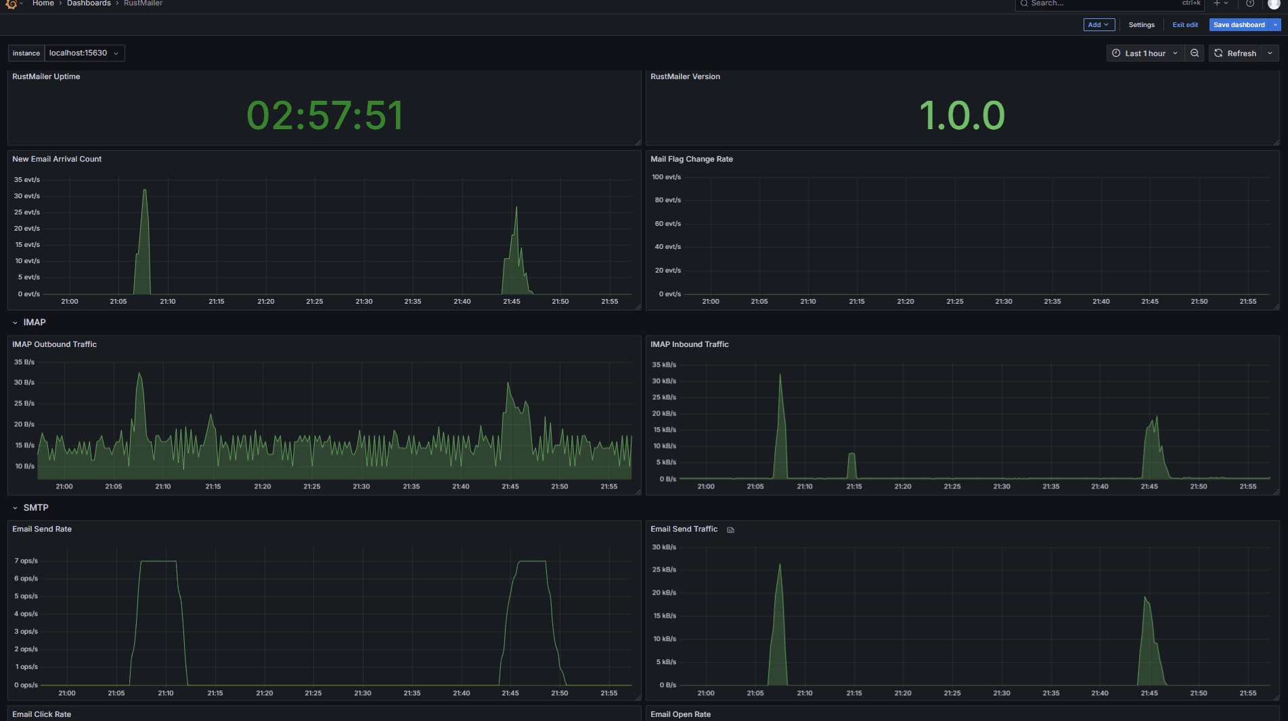Click the Email Click Rate panel title
This screenshot has height=721, width=1288.
coord(41,715)
